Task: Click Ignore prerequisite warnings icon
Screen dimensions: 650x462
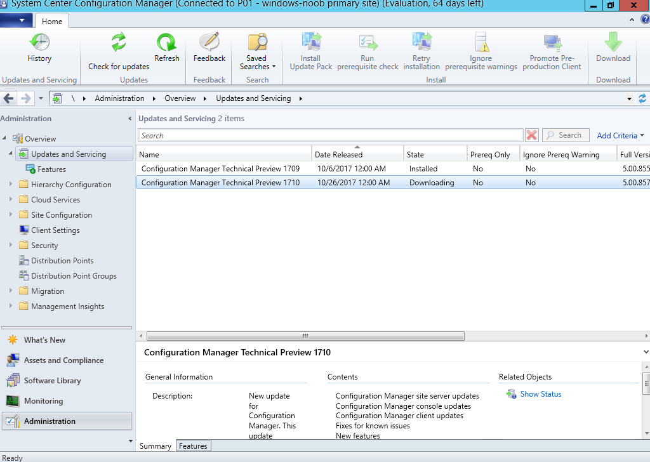Action: 481,41
